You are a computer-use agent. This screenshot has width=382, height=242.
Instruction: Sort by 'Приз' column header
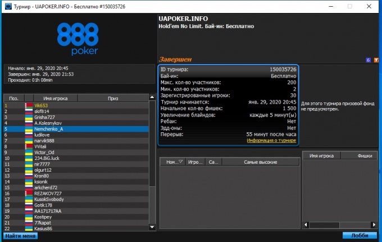(113, 98)
